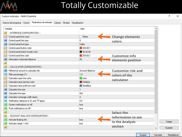The height and width of the screenshot is (137, 182).
Task: Select the Parámetros de entrada tab
Action: (x=42, y=22)
